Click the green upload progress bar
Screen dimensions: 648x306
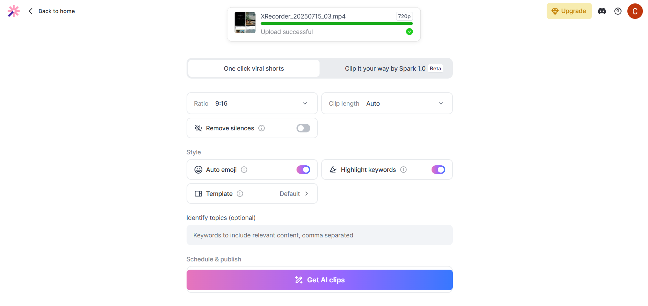(x=336, y=23)
